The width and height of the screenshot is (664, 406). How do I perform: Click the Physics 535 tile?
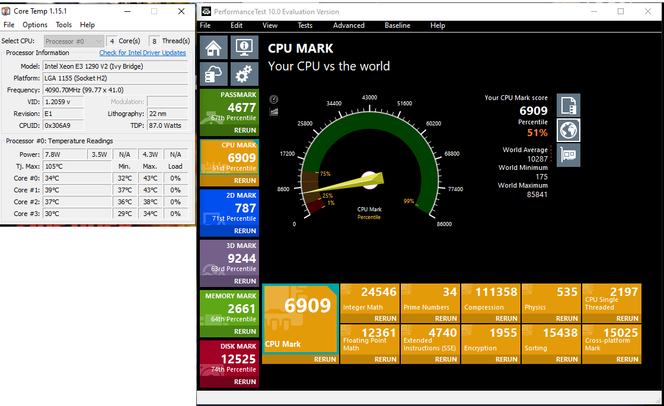551,298
